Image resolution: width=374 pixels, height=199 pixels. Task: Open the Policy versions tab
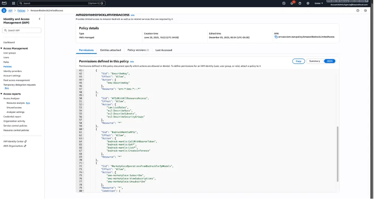pyautogui.click(x=138, y=50)
